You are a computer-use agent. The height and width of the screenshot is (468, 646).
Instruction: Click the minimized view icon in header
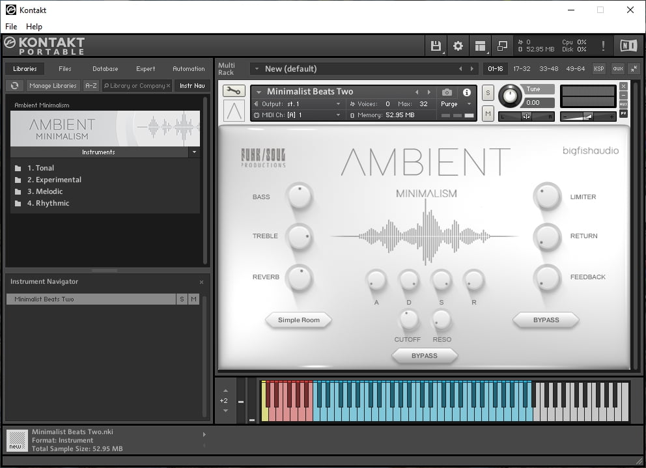click(x=502, y=46)
